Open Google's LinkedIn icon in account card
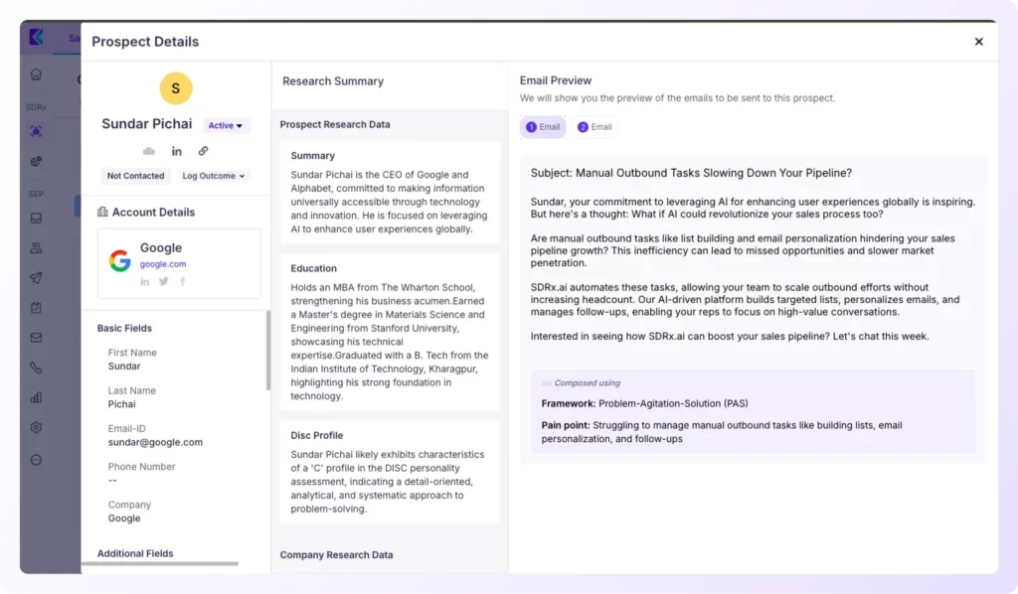Screen dimensions: 1018x594 pyautogui.click(x=145, y=281)
